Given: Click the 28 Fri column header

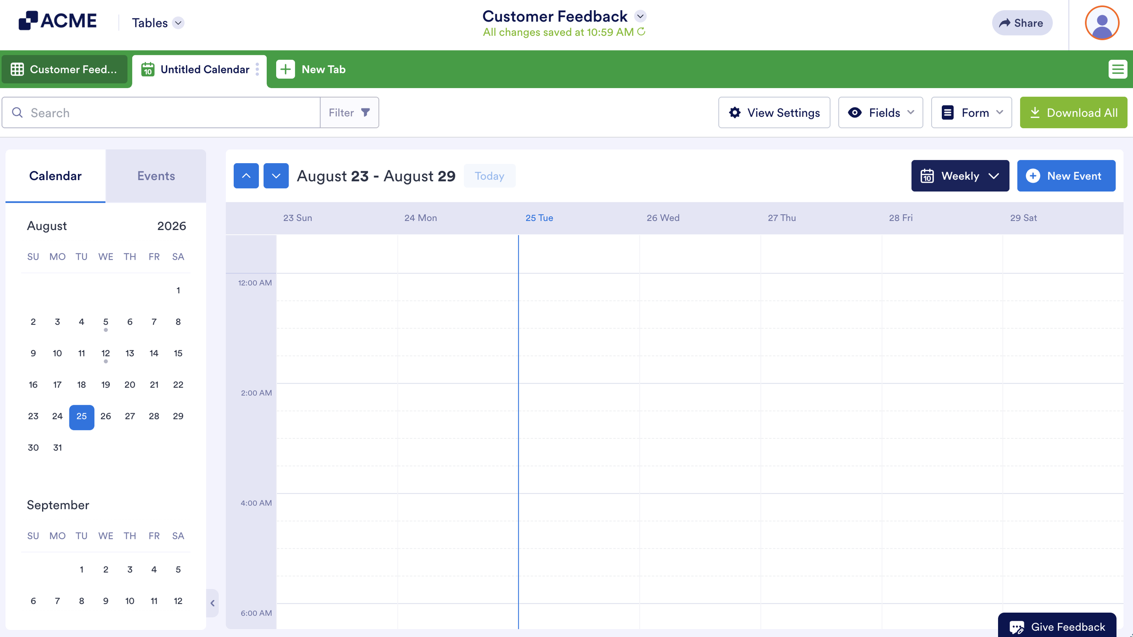Looking at the screenshot, I should [901, 218].
